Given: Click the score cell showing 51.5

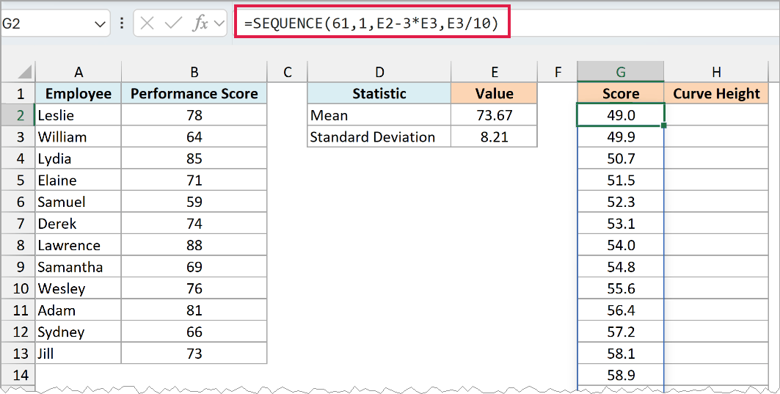Looking at the screenshot, I should (x=620, y=180).
